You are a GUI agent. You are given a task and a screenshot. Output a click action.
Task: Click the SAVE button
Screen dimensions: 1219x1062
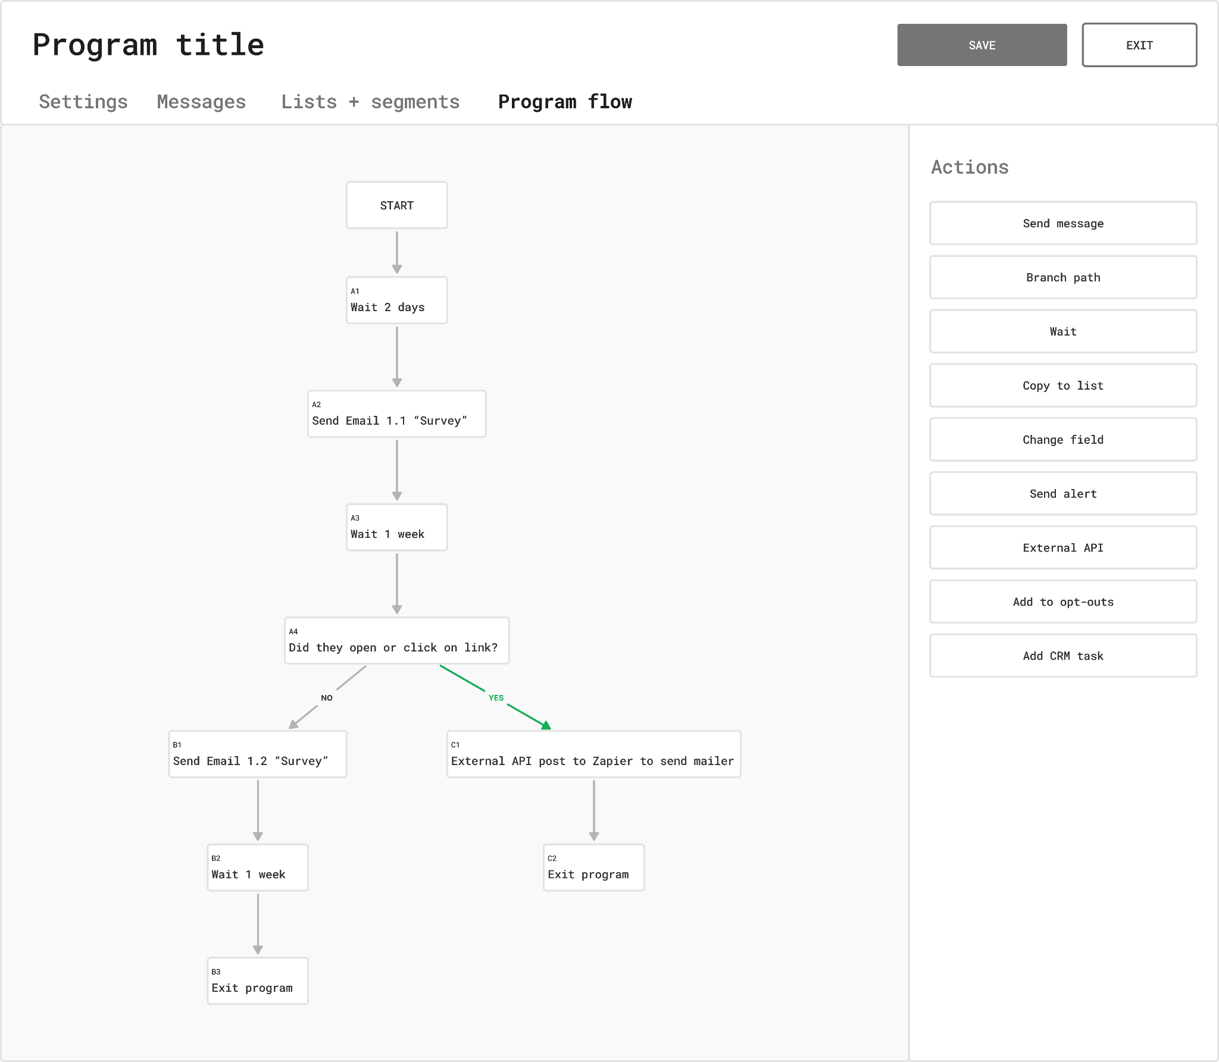pos(982,45)
